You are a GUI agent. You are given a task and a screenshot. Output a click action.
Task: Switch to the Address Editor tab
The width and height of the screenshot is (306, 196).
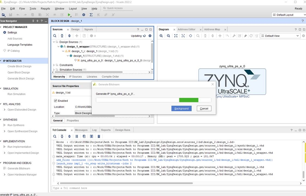pos(187,29)
